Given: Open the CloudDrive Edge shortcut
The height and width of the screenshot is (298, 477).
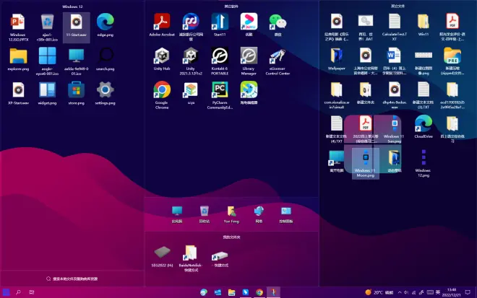Looking at the screenshot, I should 424,127.
